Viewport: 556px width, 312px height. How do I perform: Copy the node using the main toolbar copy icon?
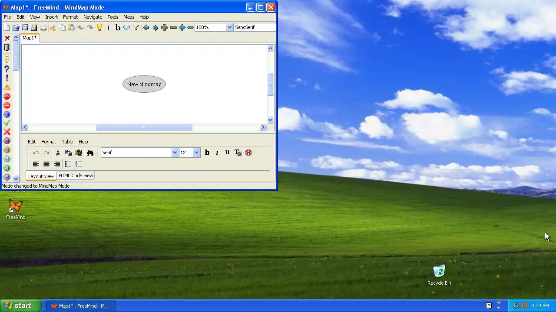(62, 27)
